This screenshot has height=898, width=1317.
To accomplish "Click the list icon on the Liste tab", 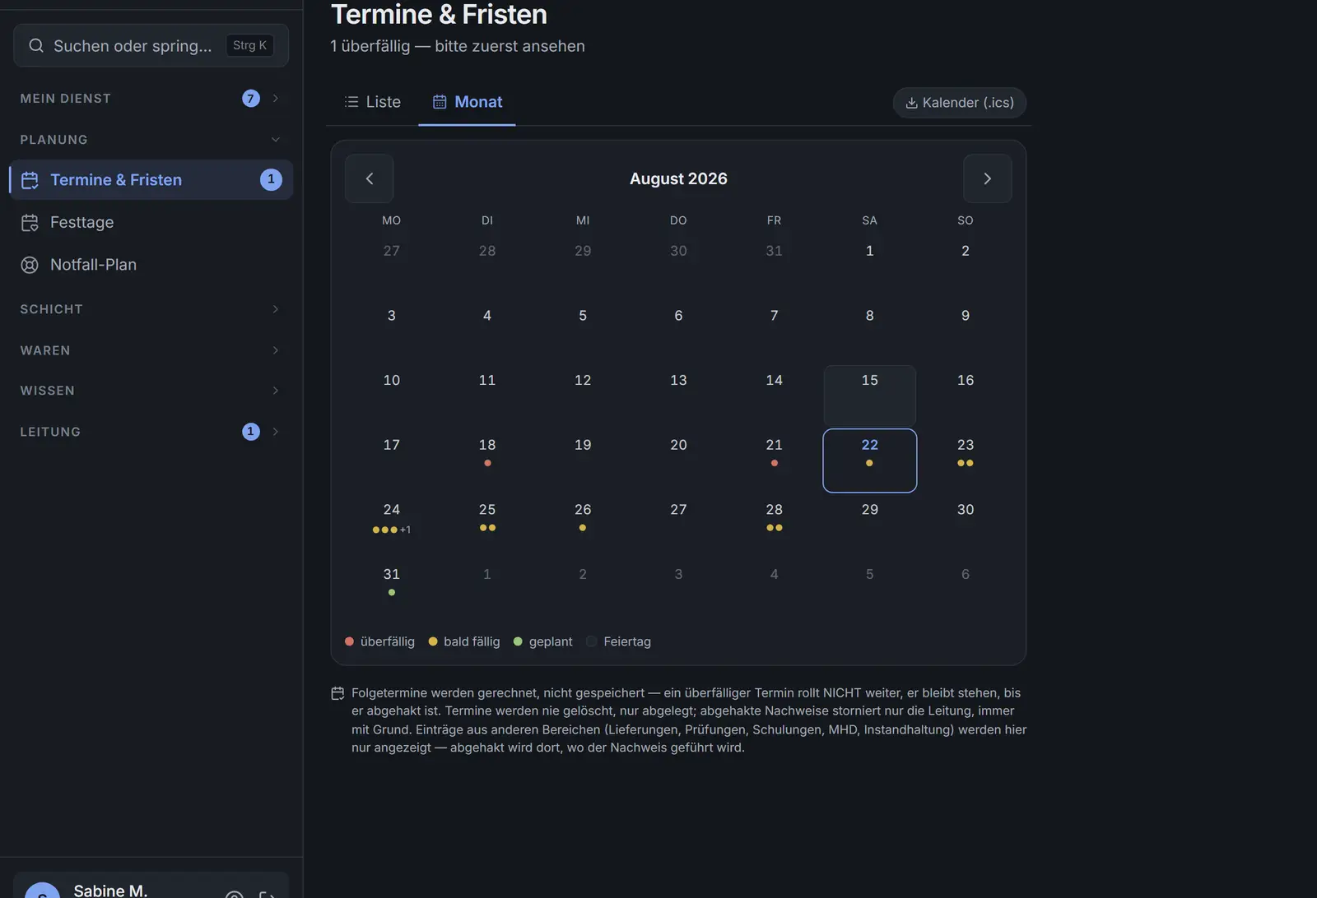I will [351, 102].
